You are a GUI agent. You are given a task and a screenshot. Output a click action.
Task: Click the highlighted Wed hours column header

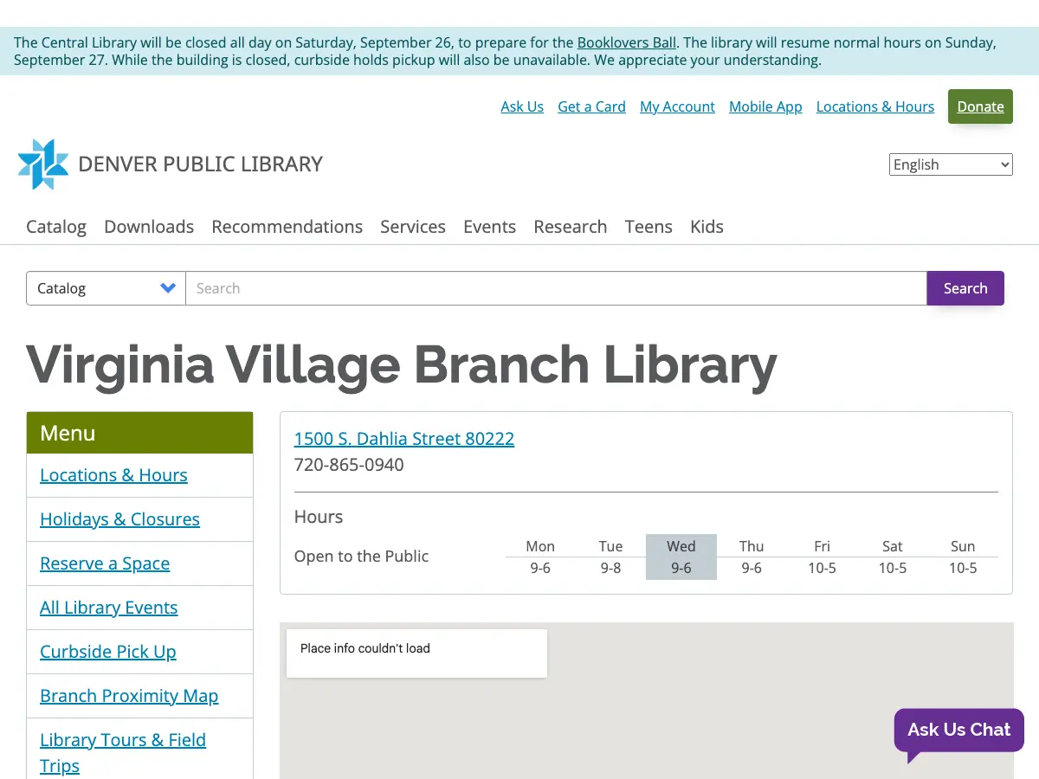[x=681, y=546]
